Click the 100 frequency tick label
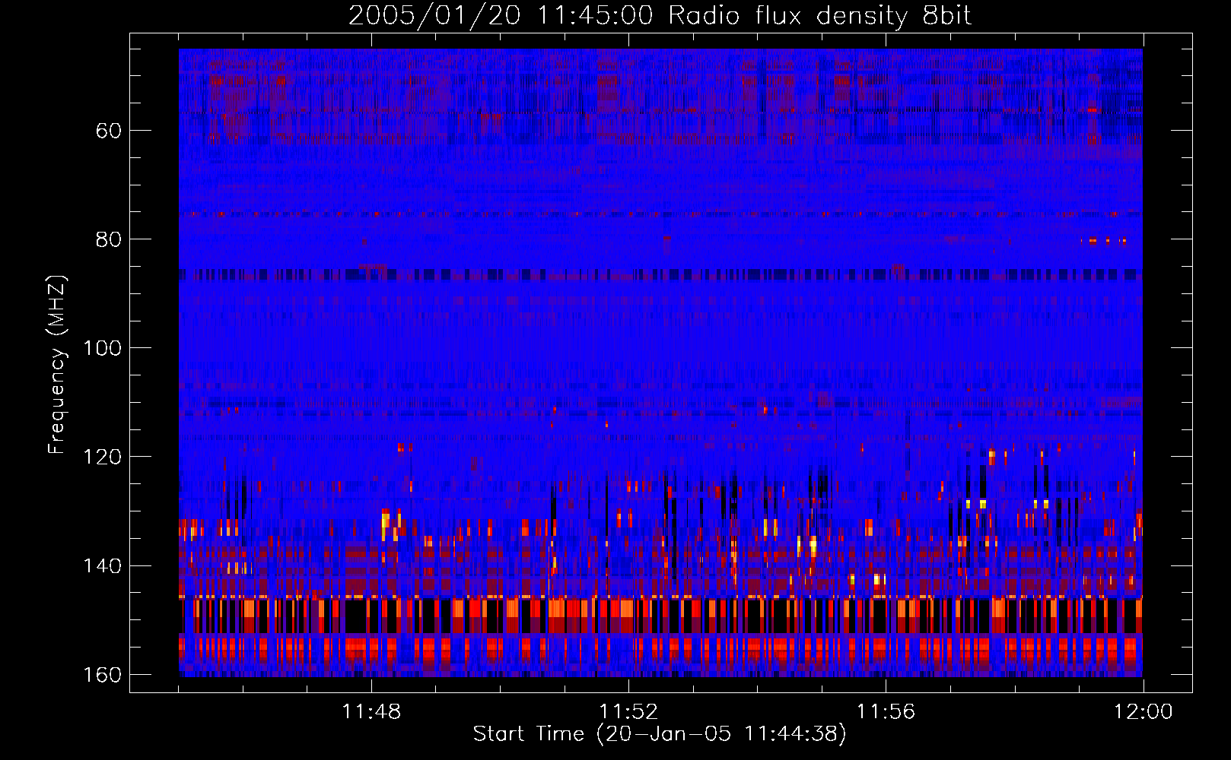Viewport: 1231px width, 760px height. pos(101,348)
